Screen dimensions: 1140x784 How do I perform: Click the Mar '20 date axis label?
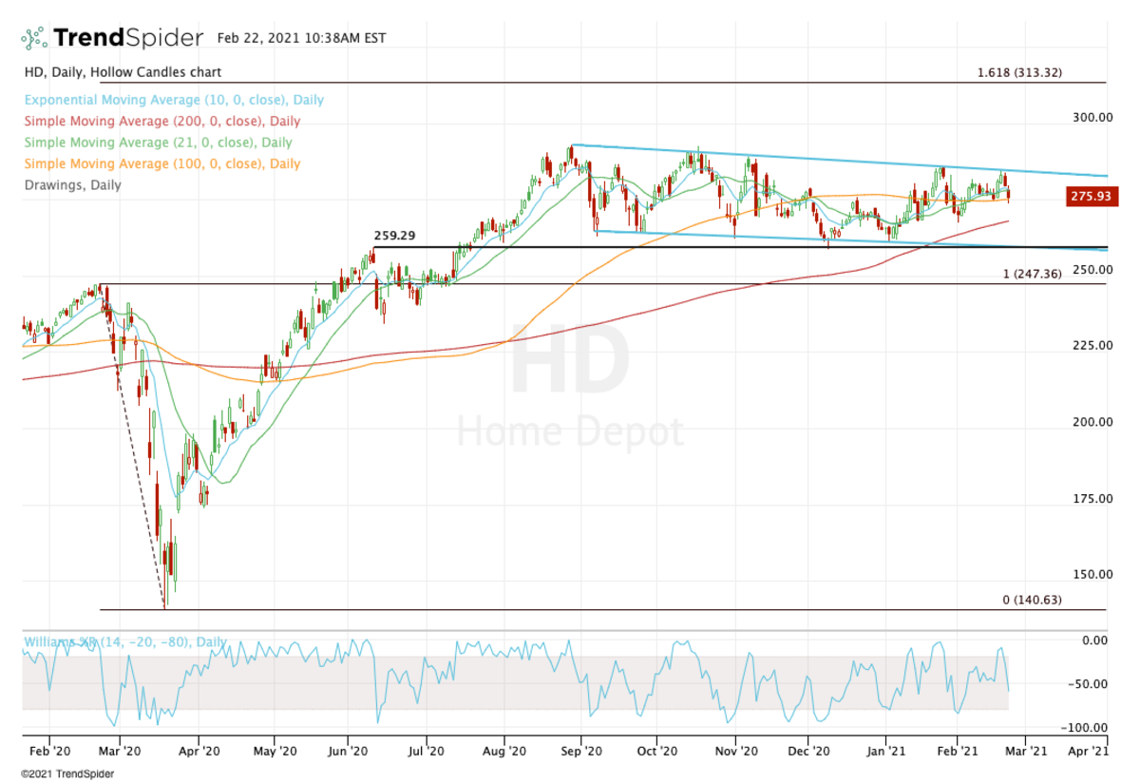(x=120, y=750)
